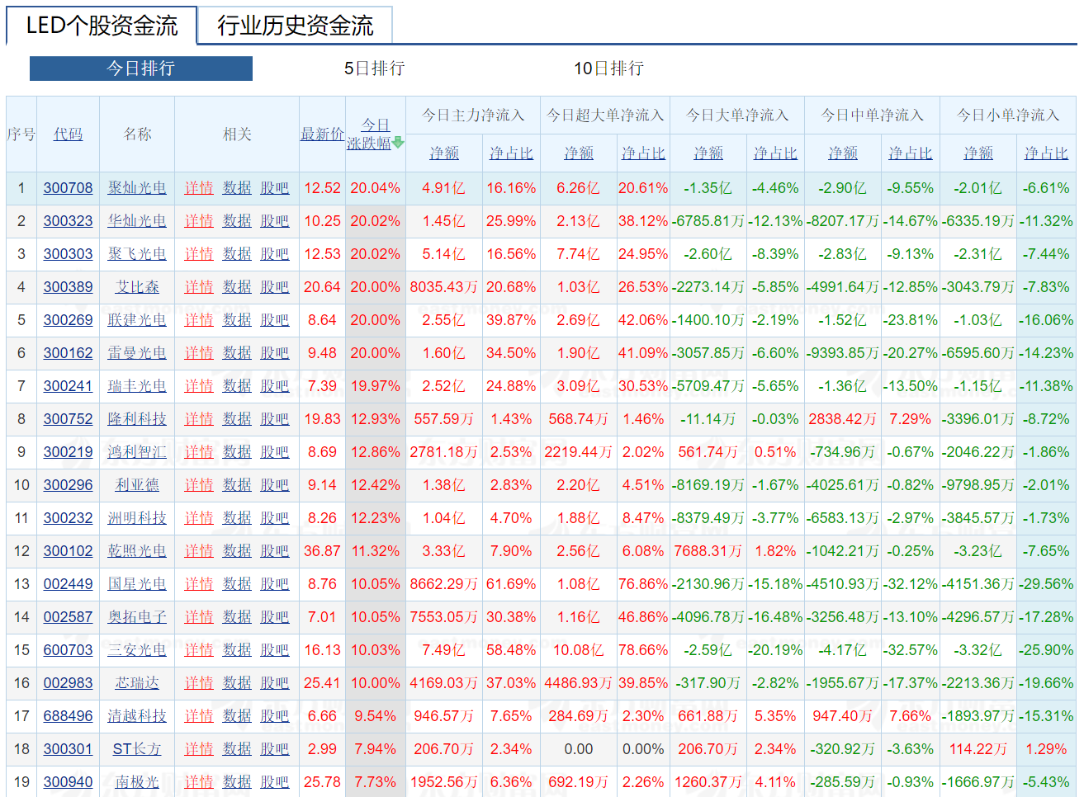View 数据 for 南极光

pyautogui.click(x=237, y=781)
